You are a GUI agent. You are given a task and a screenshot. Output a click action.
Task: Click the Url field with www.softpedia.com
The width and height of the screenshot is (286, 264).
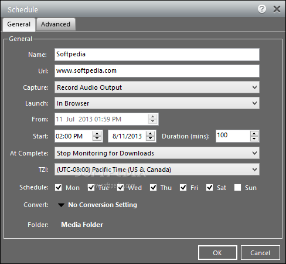(157, 71)
